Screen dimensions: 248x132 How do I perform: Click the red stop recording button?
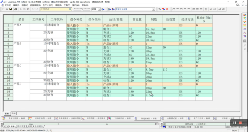[240, 123]
